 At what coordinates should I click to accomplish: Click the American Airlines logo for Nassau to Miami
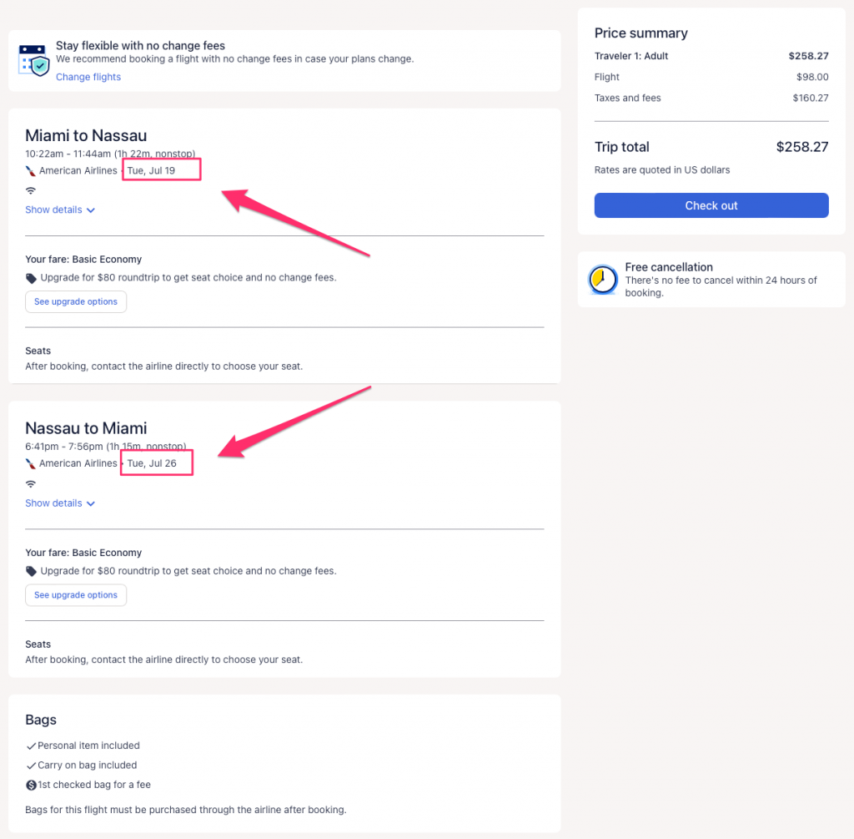click(x=31, y=463)
